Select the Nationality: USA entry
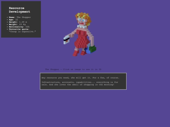Screen dimensions: 170x127 19,27
